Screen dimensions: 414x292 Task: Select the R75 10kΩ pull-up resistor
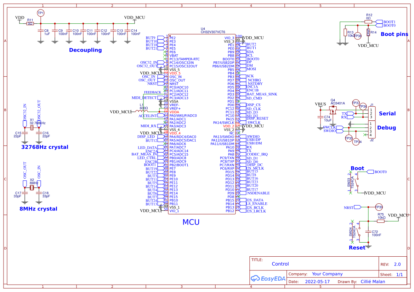point(381,221)
